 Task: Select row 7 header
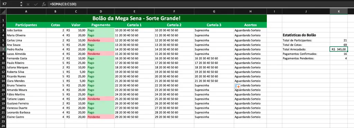3,49
